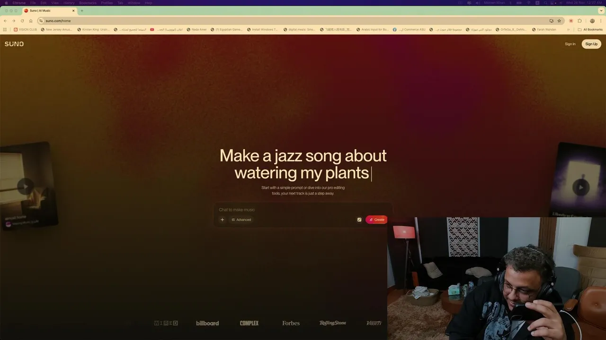Viewport: 606px width, 340px height.
Task: Open a new tab with plus button
Action: tap(82, 10)
